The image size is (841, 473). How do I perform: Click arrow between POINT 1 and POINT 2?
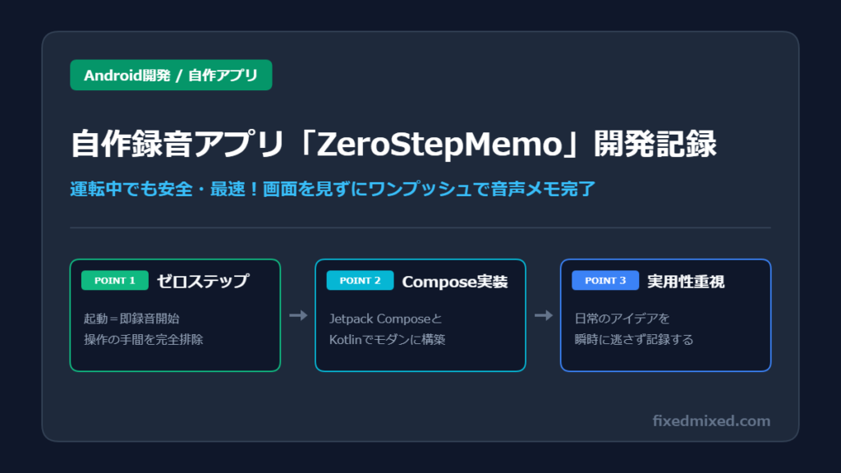coord(298,315)
